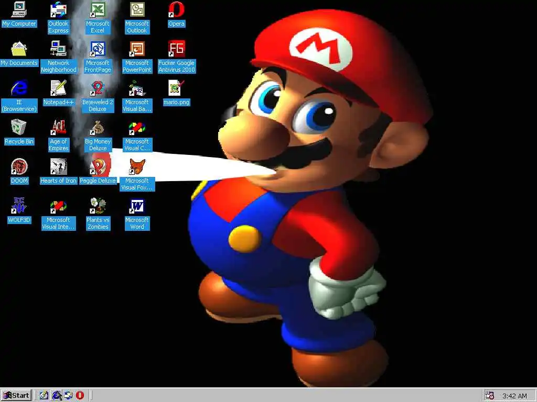Open the Start menu button
This screenshot has width=537, height=402.
click(x=16, y=395)
